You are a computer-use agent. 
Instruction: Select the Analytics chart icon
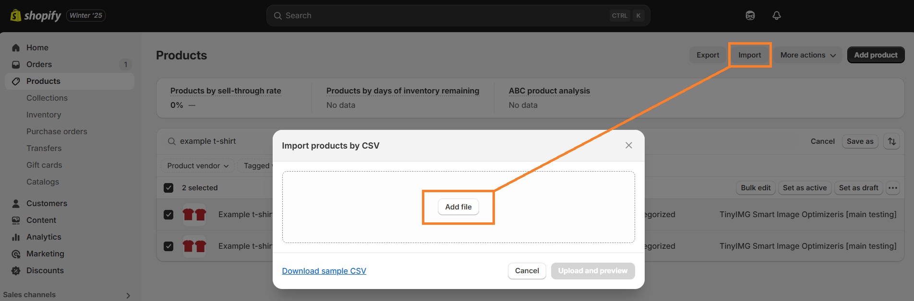click(16, 237)
